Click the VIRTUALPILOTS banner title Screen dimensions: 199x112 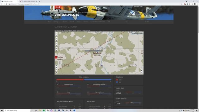pos(67,15)
